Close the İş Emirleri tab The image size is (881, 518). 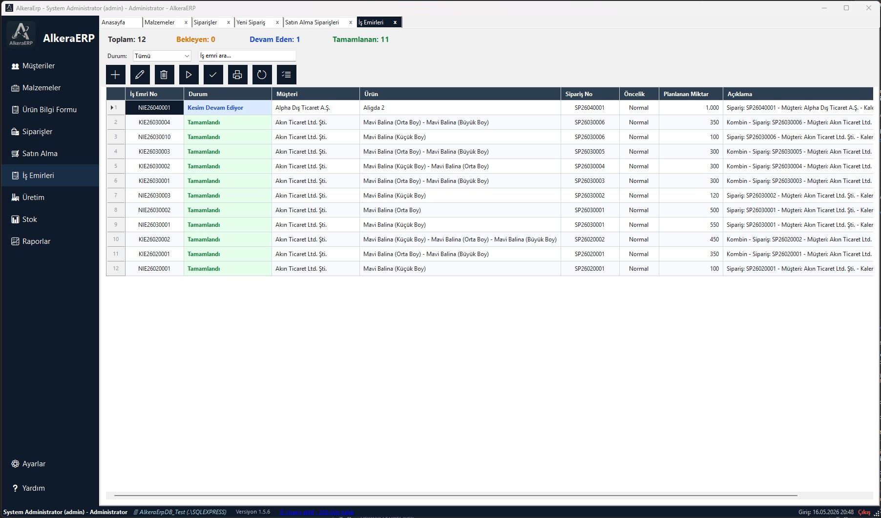(x=395, y=22)
